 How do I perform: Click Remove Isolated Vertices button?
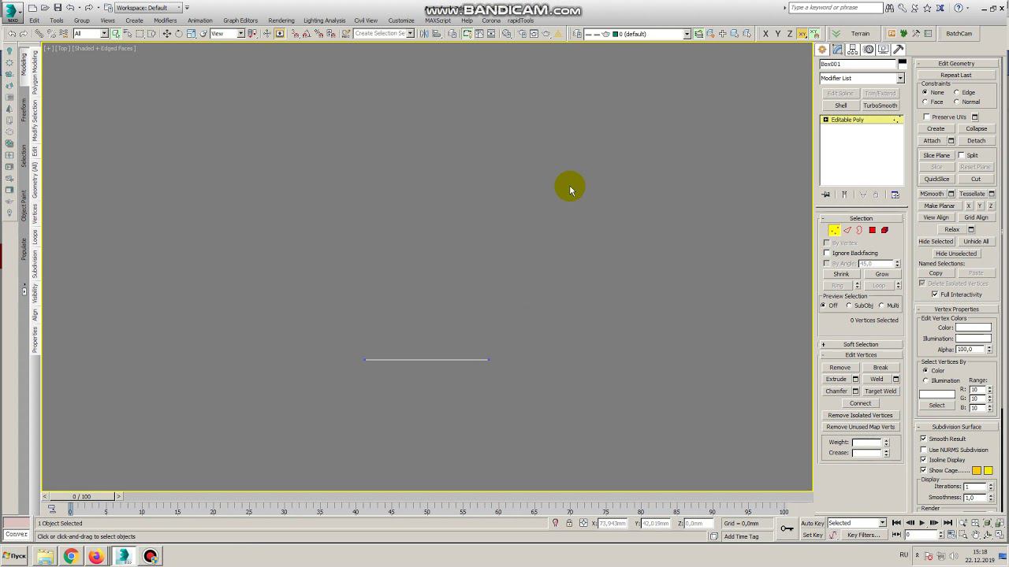point(860,415)
